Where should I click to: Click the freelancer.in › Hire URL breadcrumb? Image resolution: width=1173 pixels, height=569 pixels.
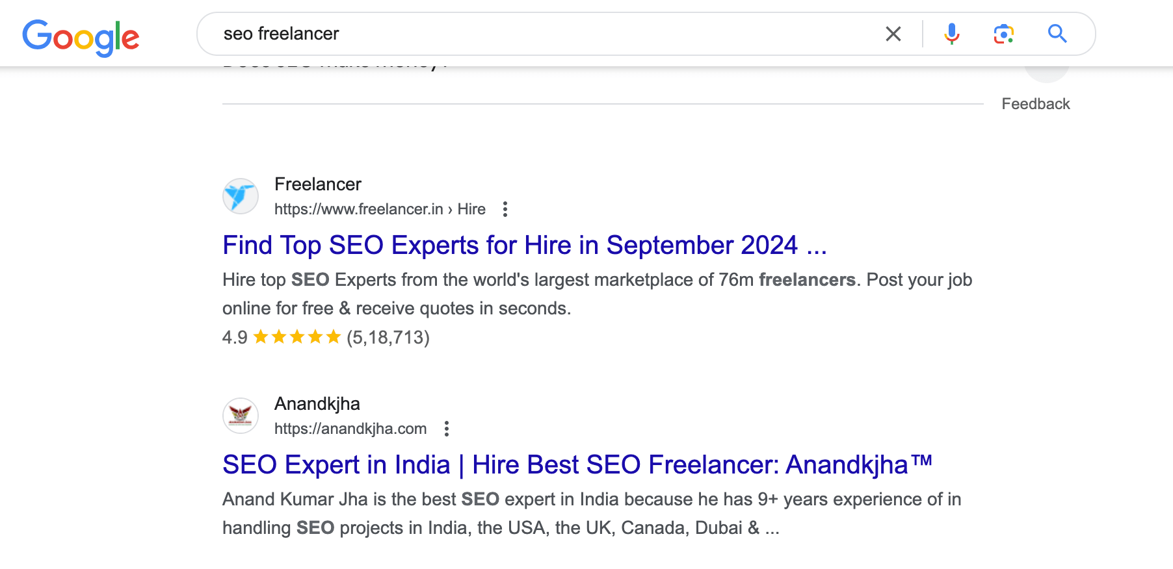tap(380, 209)
